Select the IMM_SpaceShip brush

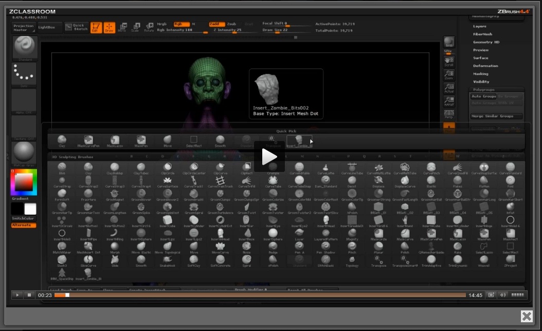coord(62,274)
